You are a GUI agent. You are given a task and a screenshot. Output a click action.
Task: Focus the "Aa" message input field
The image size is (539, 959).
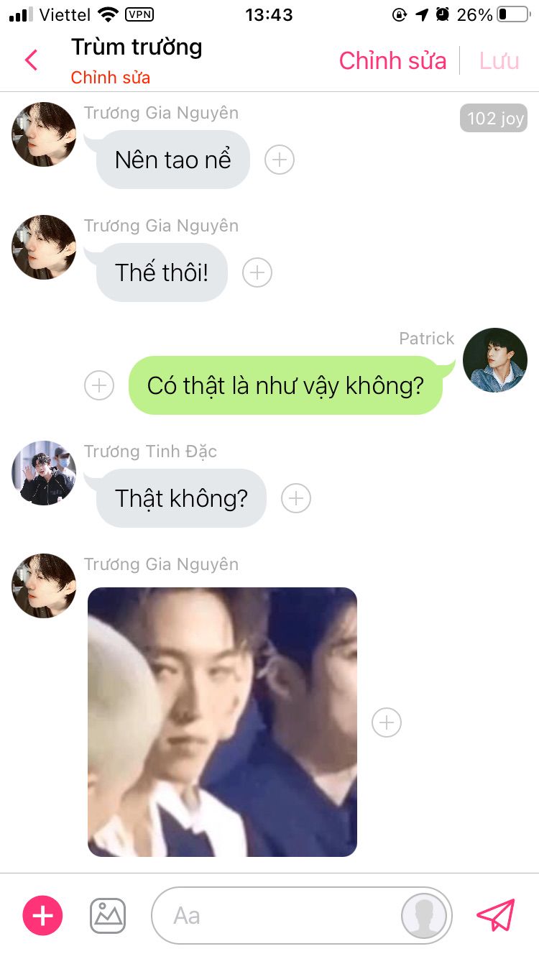click(277, 916)
